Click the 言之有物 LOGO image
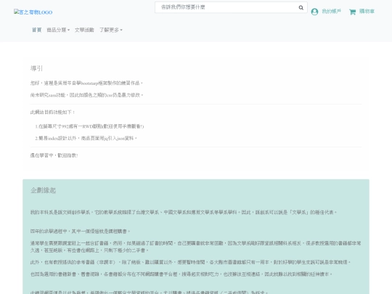392x294 pixels. pyautogui.click(x=33, y=12)
